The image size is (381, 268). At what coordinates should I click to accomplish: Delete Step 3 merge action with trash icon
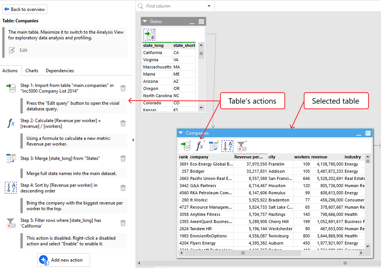(x=123, y=158)
